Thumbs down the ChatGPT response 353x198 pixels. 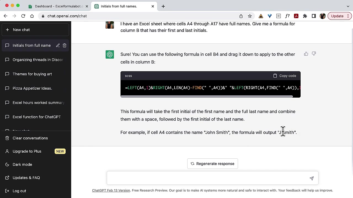[x=314, y=54]
